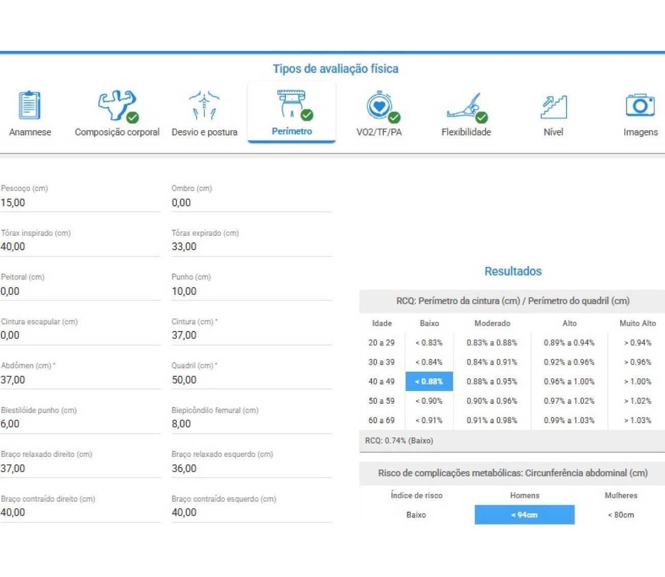
Task: Open the Imagens camera icon
Action: pos(640,105)
